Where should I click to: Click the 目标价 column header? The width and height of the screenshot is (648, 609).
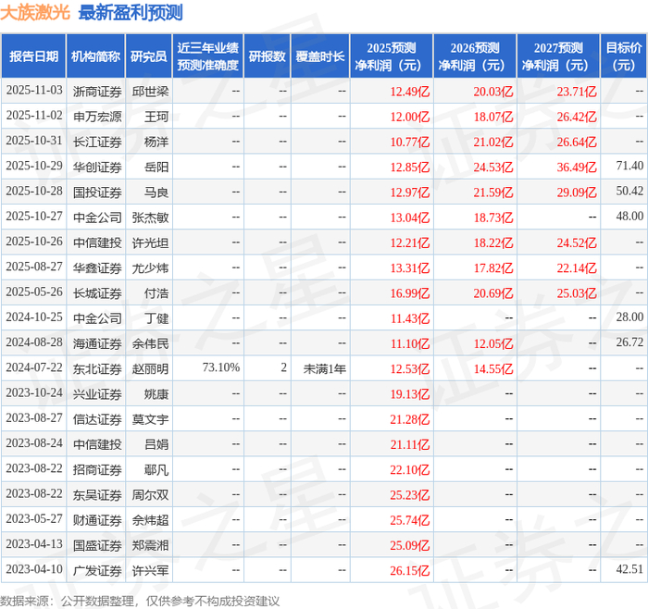[623, 56]
